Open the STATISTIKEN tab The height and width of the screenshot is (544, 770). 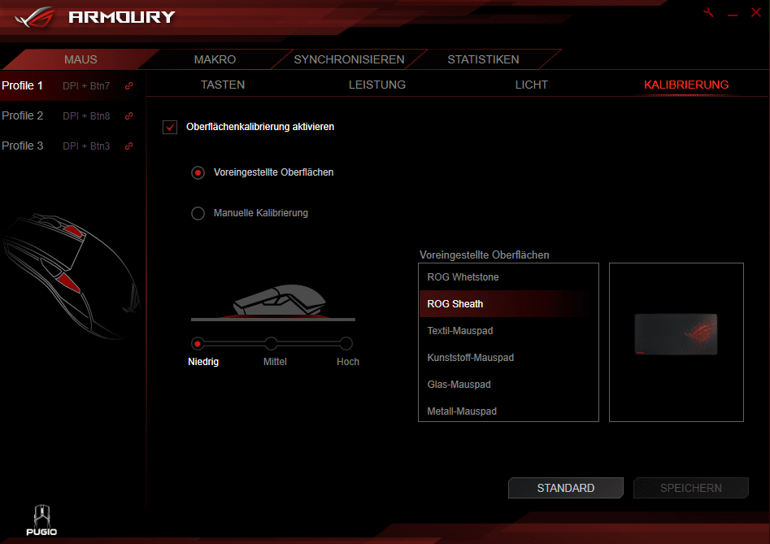coord(483,59)
